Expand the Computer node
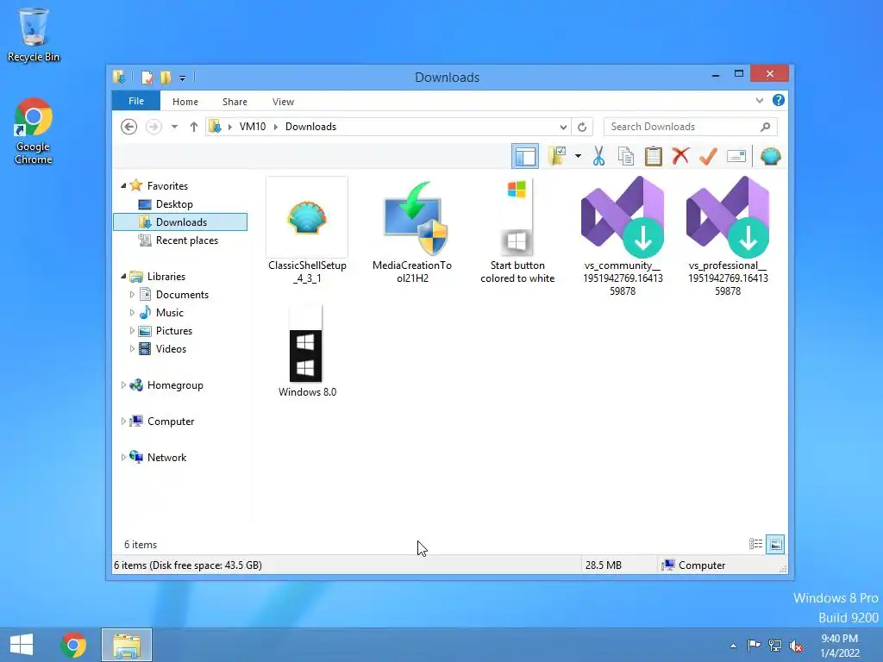Viewport: 883px width, 662px height. pos(123,421)
